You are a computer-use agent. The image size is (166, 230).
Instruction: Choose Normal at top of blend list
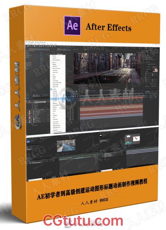point(54,56)
